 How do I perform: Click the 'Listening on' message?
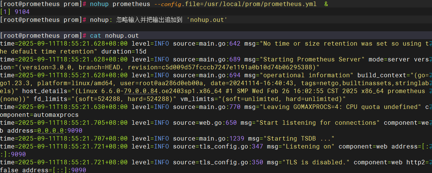click(x=310, y=146)
